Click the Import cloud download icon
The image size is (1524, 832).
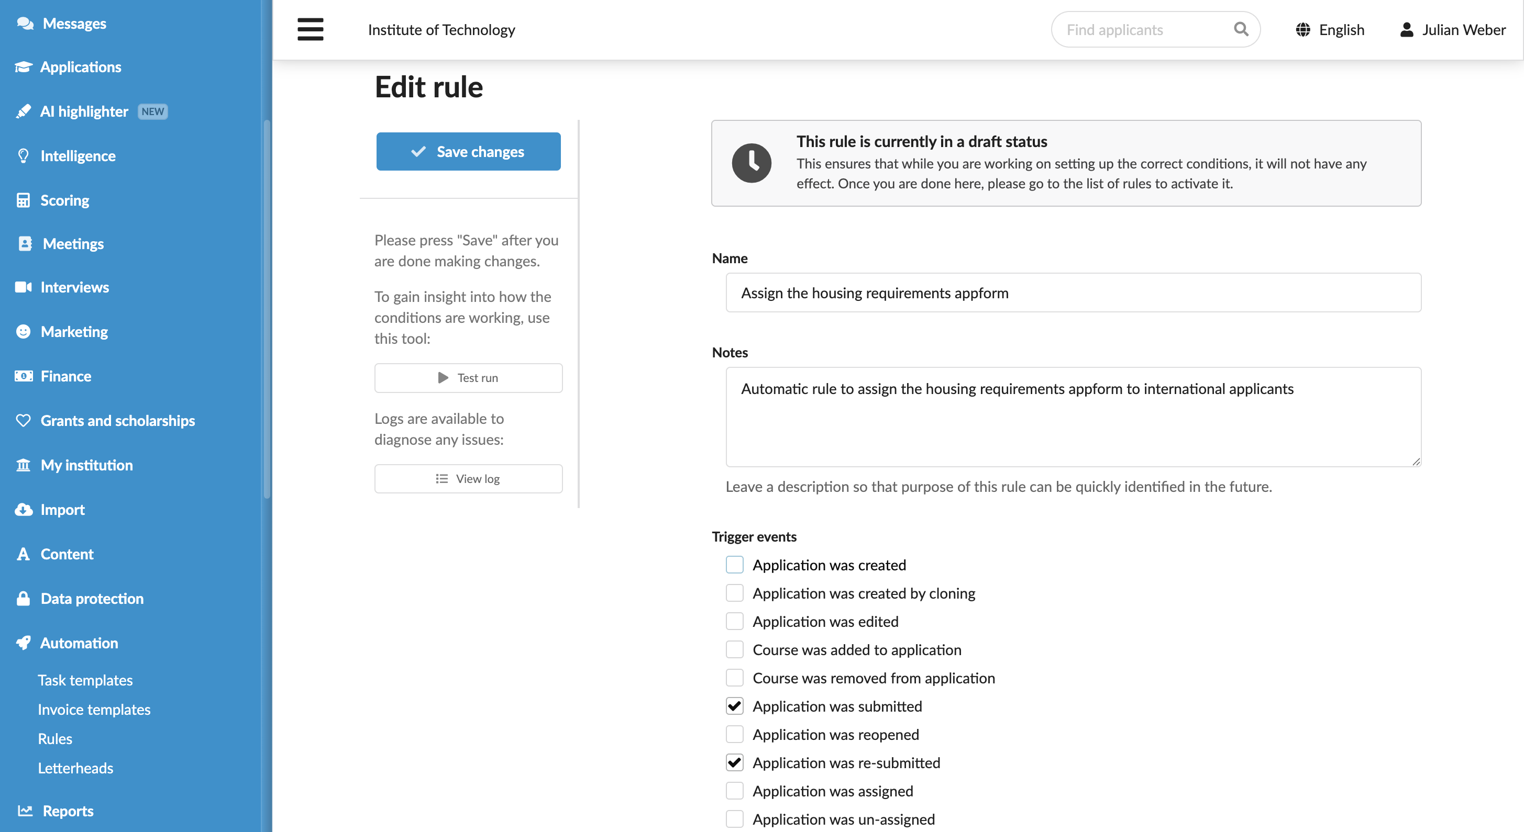coord(24,509)
